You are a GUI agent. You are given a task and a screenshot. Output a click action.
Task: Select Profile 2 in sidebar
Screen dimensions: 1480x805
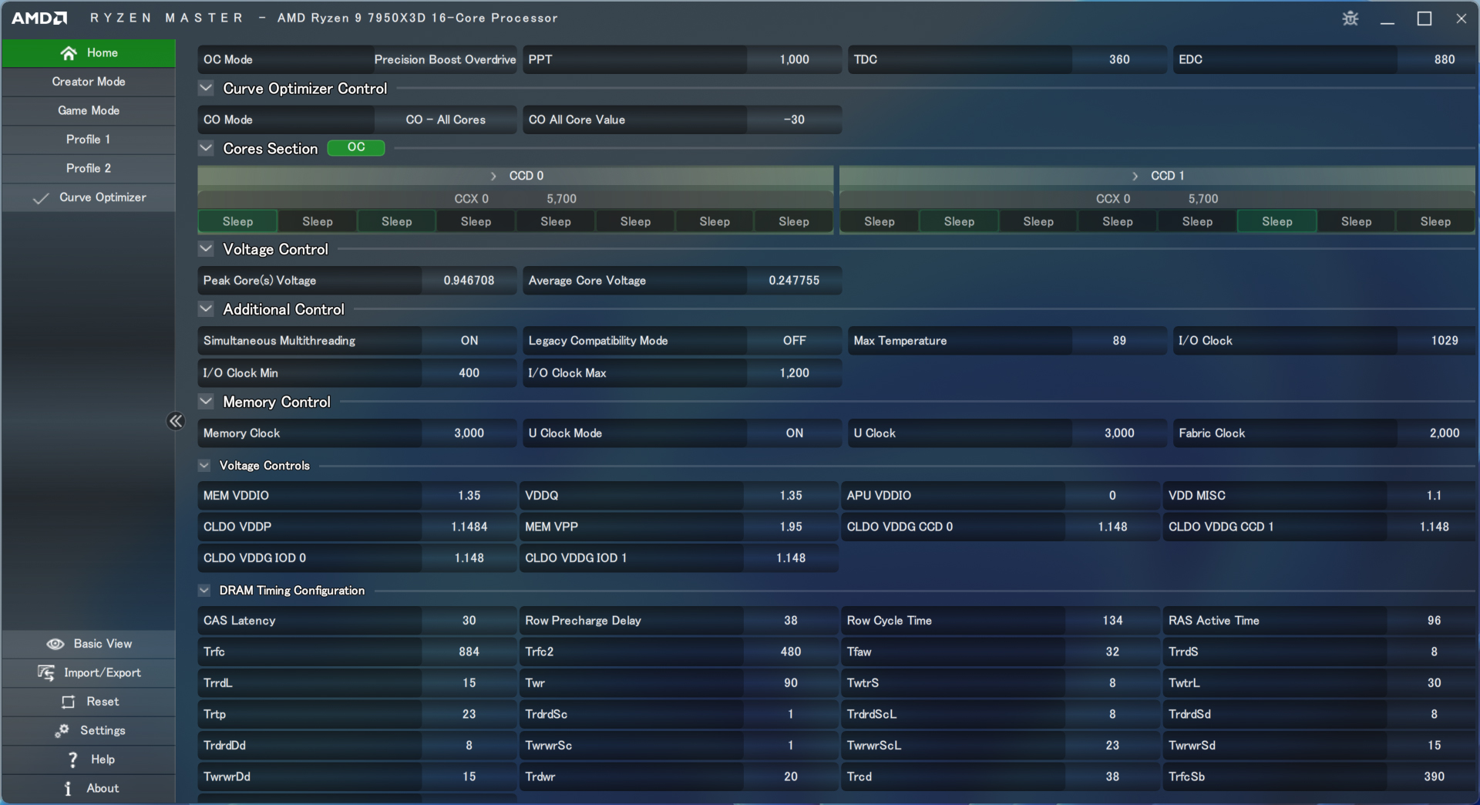[x=89, y=168]
